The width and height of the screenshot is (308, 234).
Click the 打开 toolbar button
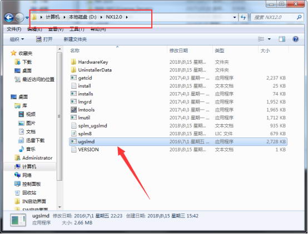click(x=44, y=39)
